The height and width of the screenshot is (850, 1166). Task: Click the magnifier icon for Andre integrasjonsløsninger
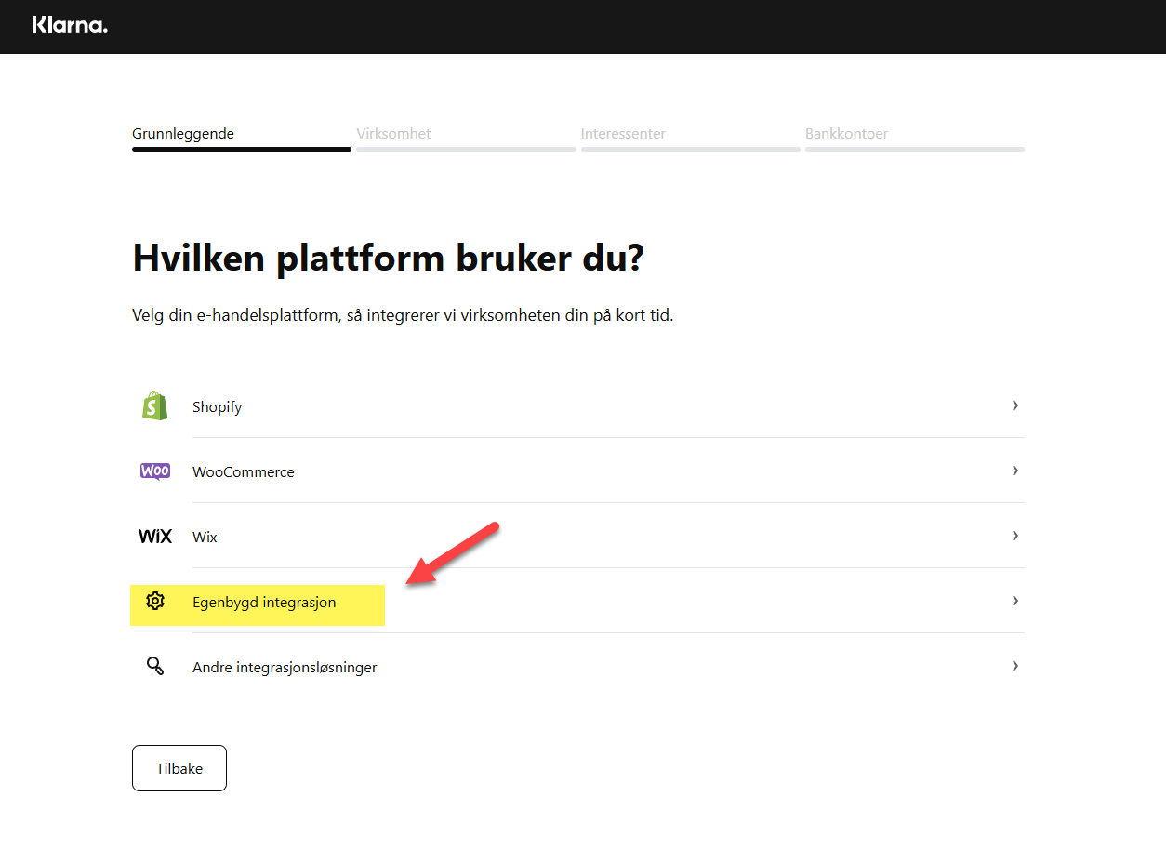pyautogui.click(x=155, y=666)
